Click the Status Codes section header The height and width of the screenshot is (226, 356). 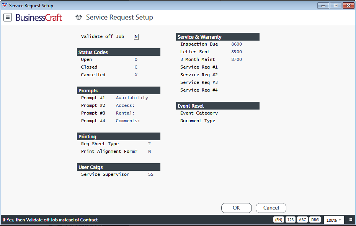pos(119,52)
